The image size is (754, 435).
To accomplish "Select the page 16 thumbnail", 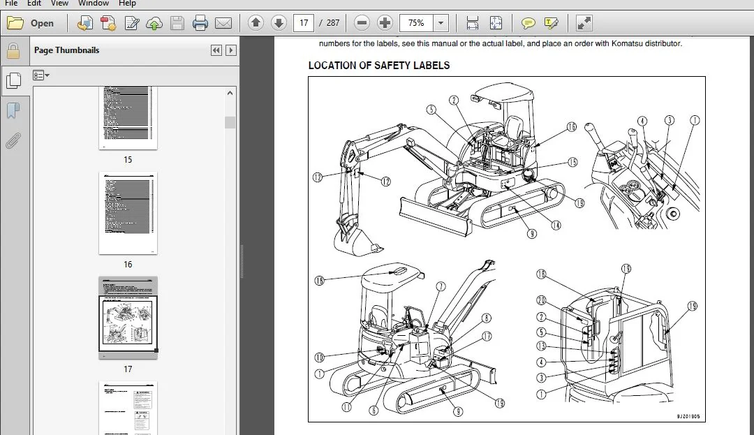I will click(x=128, y=213).
